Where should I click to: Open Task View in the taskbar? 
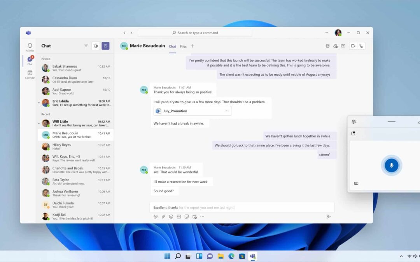coord(189,256)
